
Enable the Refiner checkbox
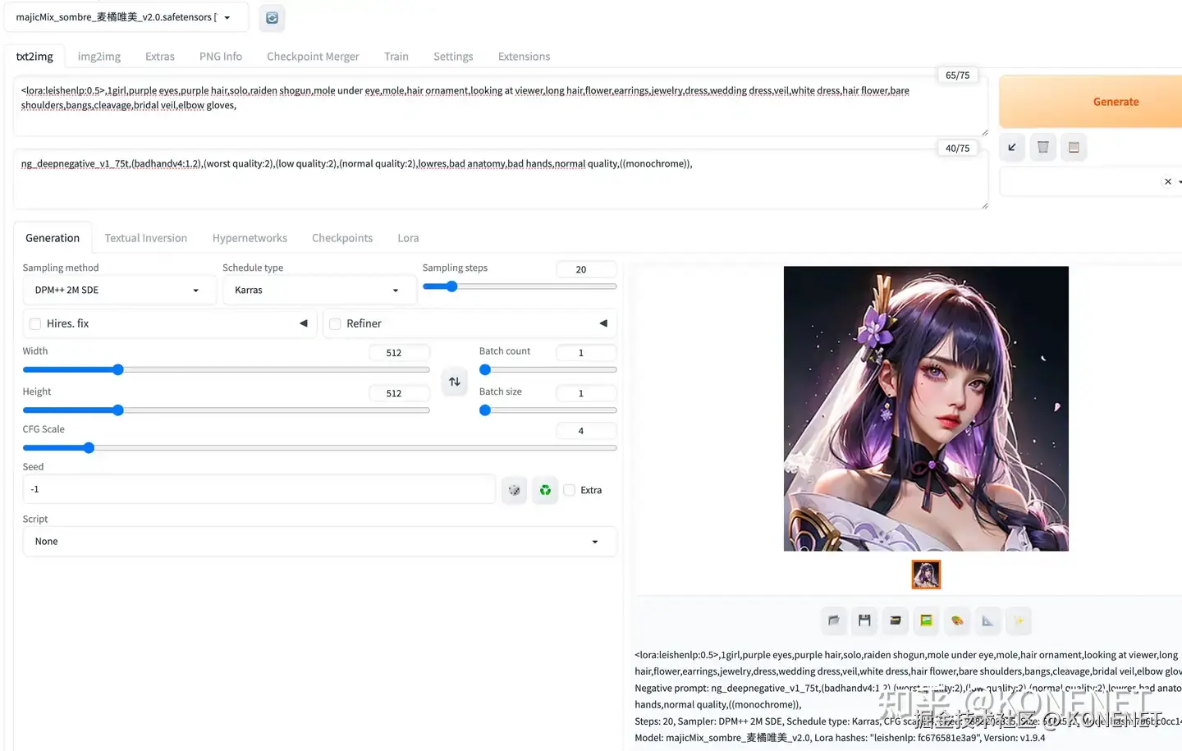pyautogui.click(x=335, y=323)
